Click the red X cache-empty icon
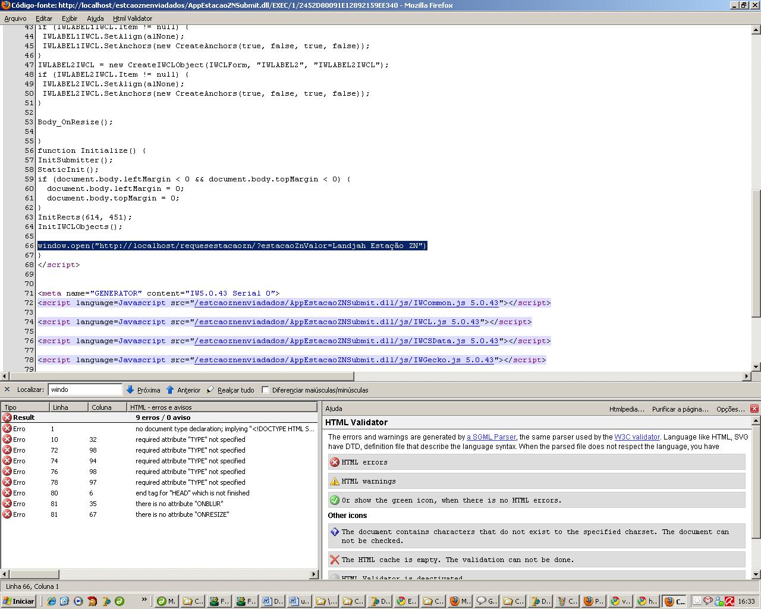The image size is (761, 609). 335,560
